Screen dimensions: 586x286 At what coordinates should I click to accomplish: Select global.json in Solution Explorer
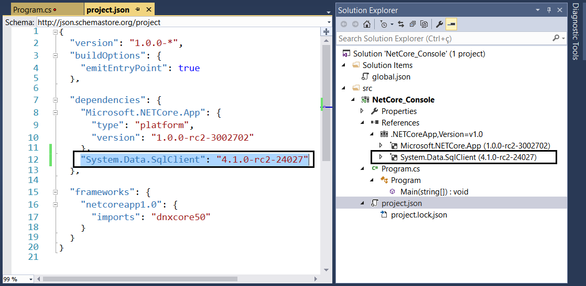392,77
